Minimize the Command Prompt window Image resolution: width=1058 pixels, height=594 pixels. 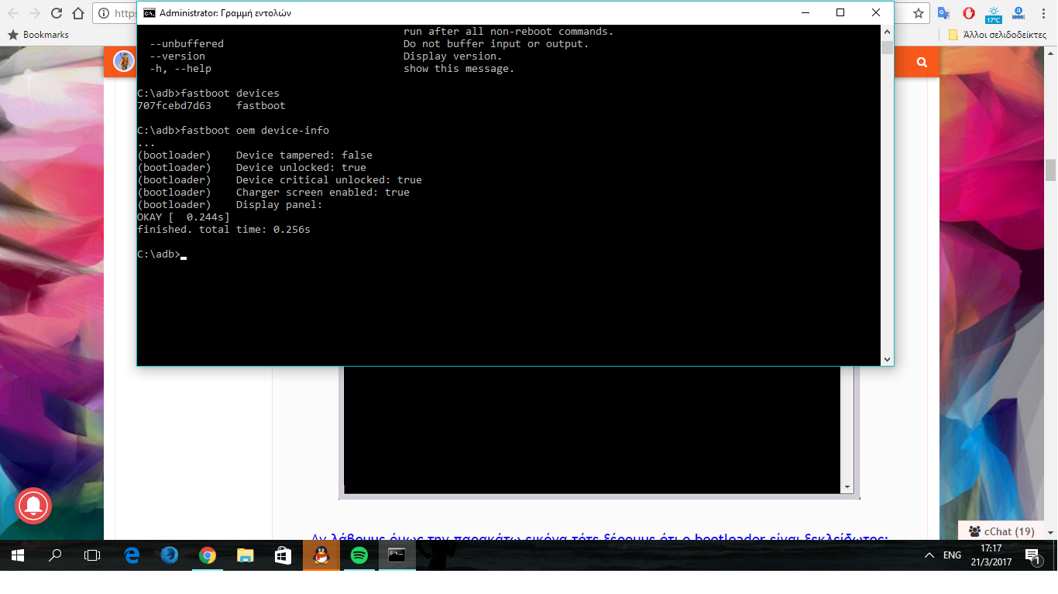coord(806,12)
